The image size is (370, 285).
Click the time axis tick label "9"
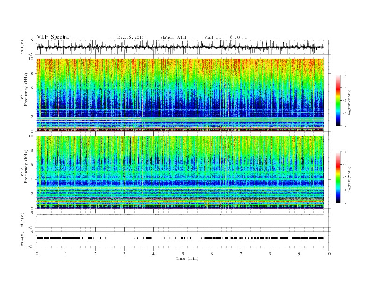pyautogui.click(x=299, y=254)
